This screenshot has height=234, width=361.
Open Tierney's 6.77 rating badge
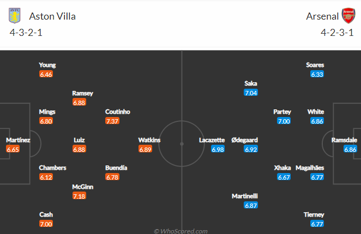[317, 224]
